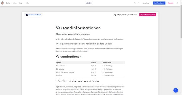Image resolution: width=182 pixels, height=95 pixels.
Task: Open the user profile avatar
Action: 3,3
